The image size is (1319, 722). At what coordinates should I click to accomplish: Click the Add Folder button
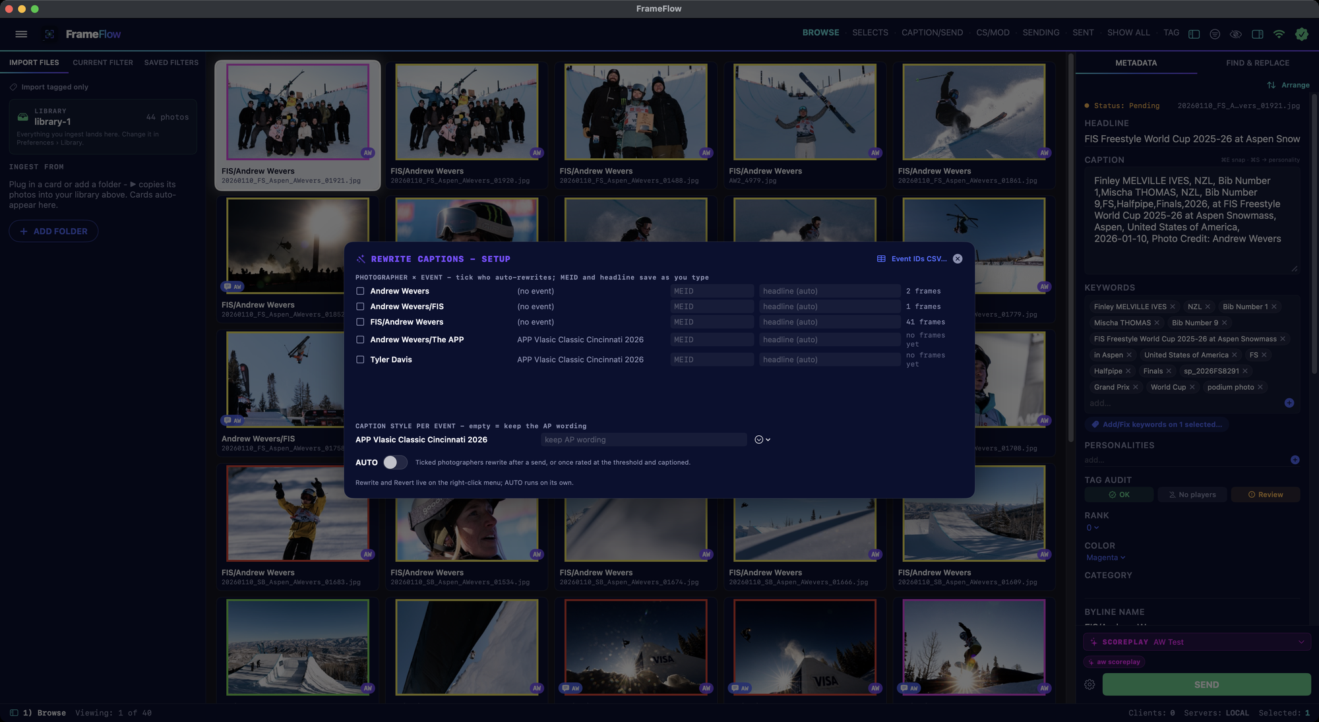(53, 231)
